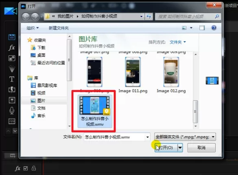Viewport: 238px width, 175px height.
Task: Click the change view icon
Action: [x=184, y=28]
